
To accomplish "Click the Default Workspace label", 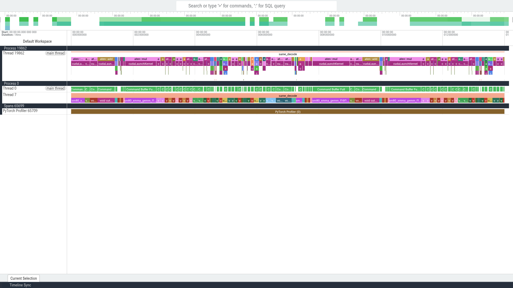I will pyautogui.click(x=37, y=41).
